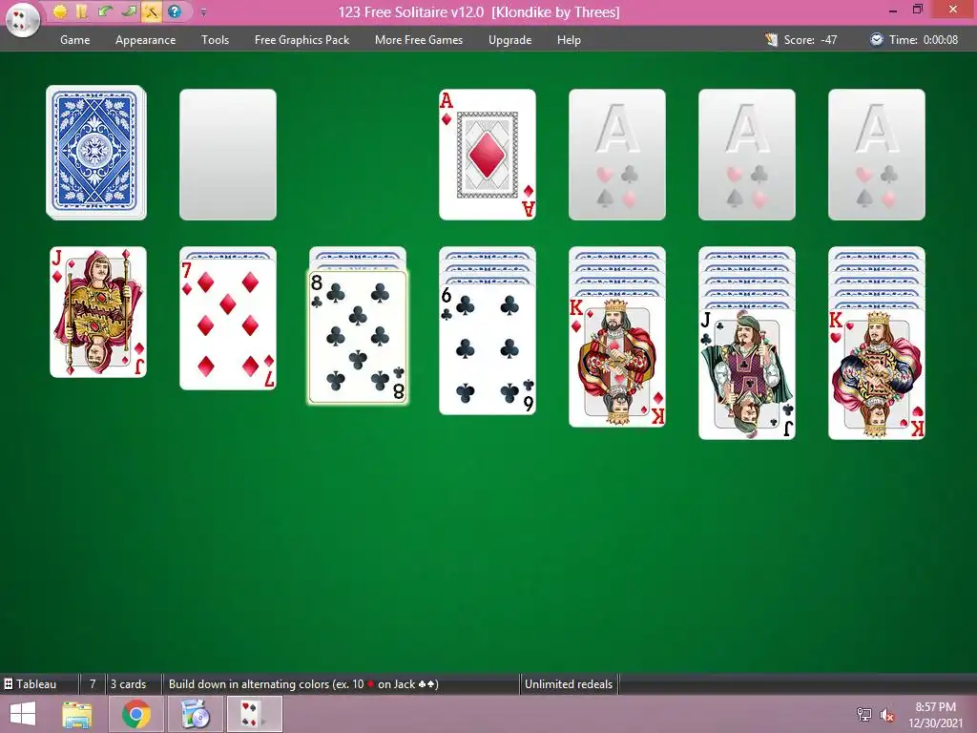Viewport: 977px width, 733px height.
Task: Open the Game menu
Action: 74,40
